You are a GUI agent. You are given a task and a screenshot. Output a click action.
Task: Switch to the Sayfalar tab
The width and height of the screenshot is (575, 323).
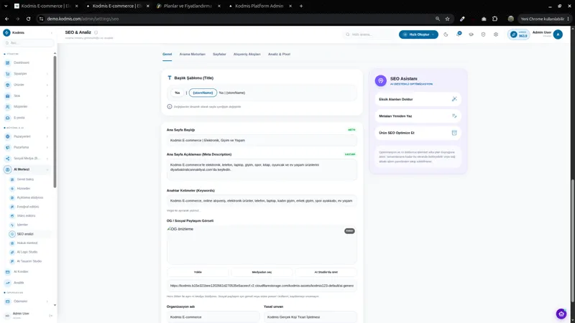(x=219, y=55)
